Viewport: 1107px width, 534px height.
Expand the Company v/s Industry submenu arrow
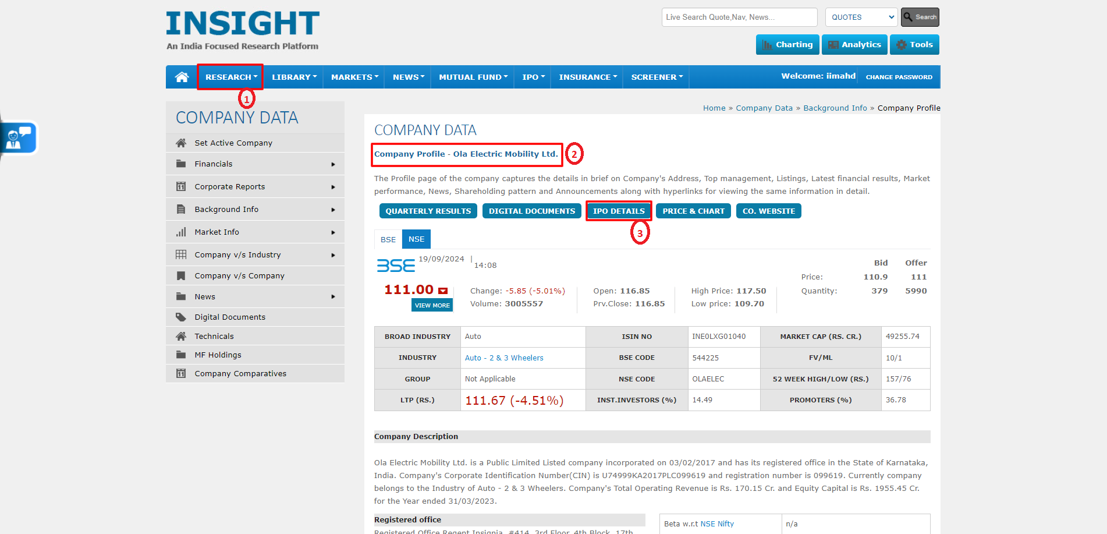[333, 255]
